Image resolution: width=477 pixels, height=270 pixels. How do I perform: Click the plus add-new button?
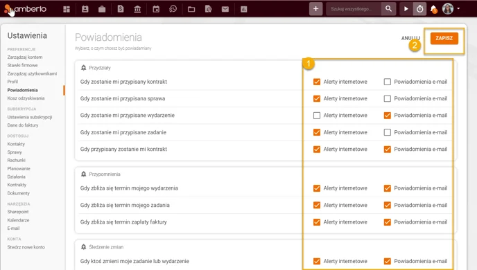click(x=315, y=9)
